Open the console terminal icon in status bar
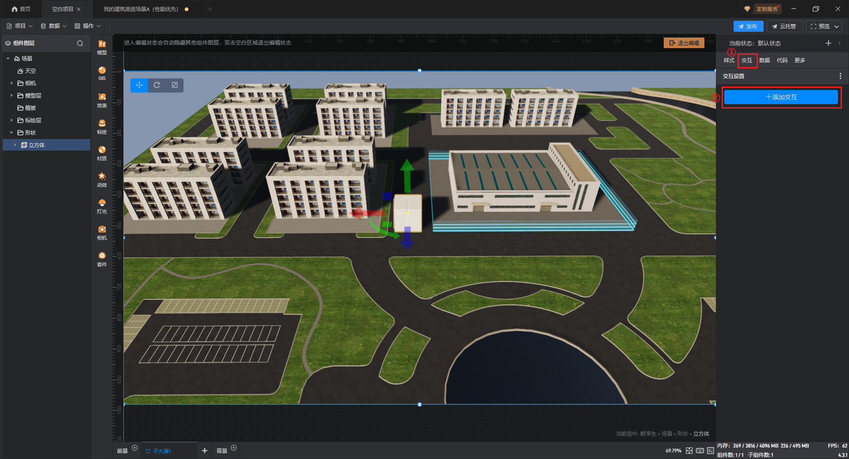The width and height of the screenshot is (849, 459). pyautogui.click(x=710, y=451)
